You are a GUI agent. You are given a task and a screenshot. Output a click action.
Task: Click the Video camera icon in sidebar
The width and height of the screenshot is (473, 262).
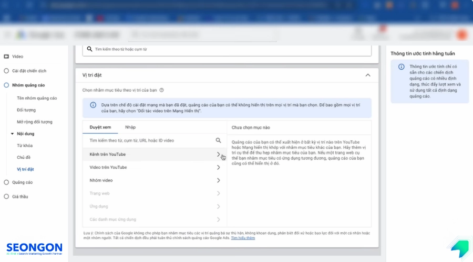click(6, 57)
